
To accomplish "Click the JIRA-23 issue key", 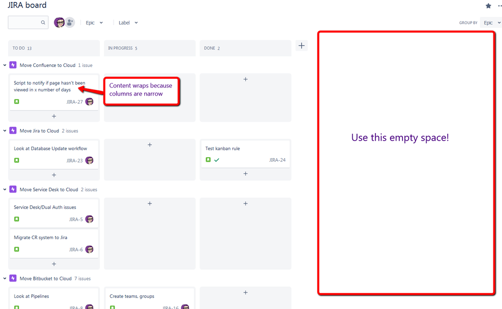I will [74, 160].
